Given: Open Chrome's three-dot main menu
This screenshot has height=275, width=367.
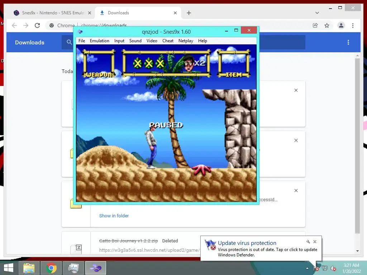Looking at the screenshot, I should pos(353,25).
